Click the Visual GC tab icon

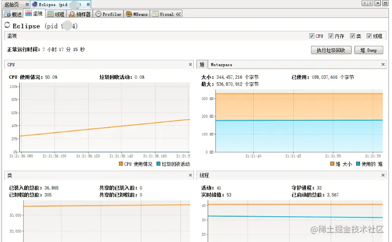click(x=155, y=14)
